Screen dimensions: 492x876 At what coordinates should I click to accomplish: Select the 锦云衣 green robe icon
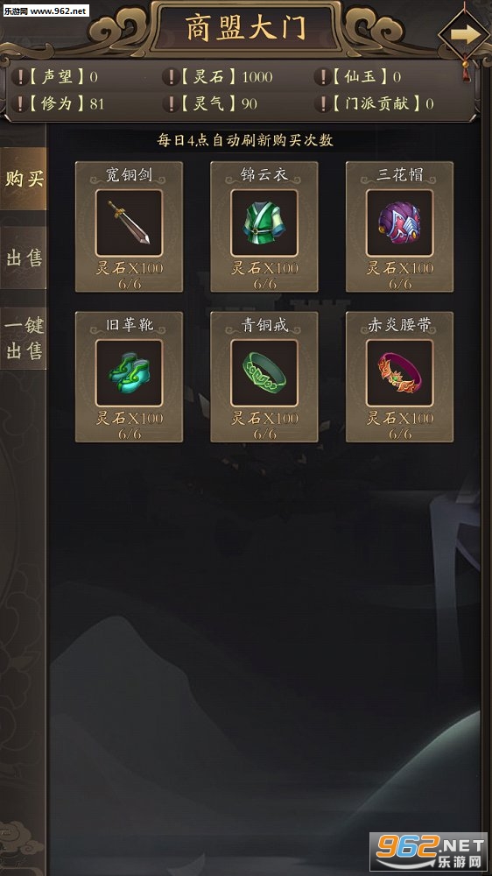[264, 223]
